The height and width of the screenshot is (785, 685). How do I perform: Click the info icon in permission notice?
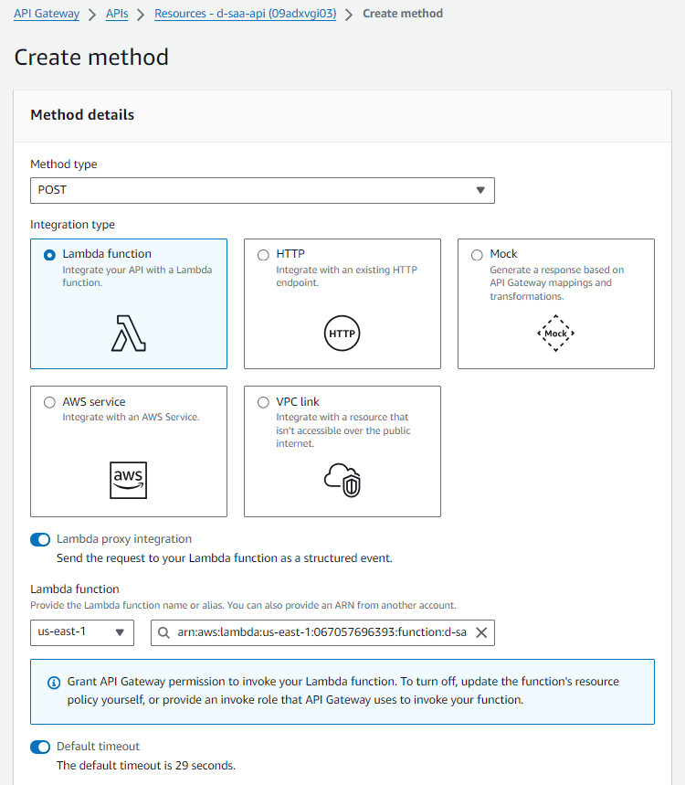pos(53,683)
